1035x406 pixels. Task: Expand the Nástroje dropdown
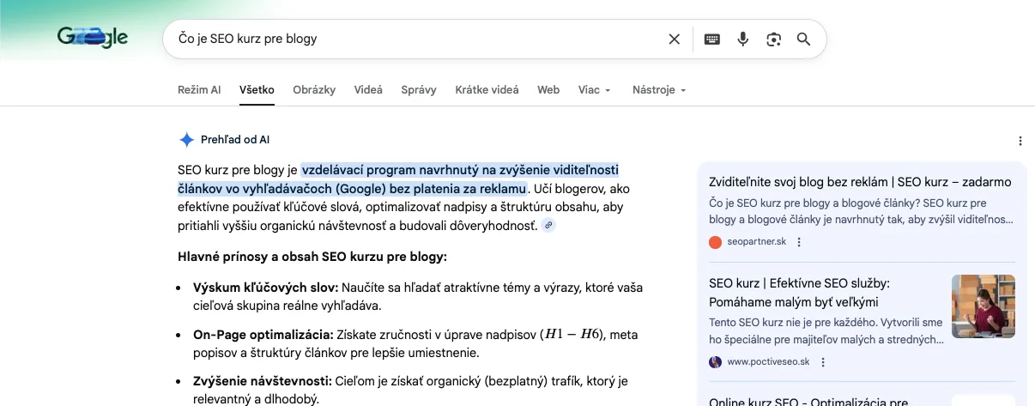tap(658, 90)
